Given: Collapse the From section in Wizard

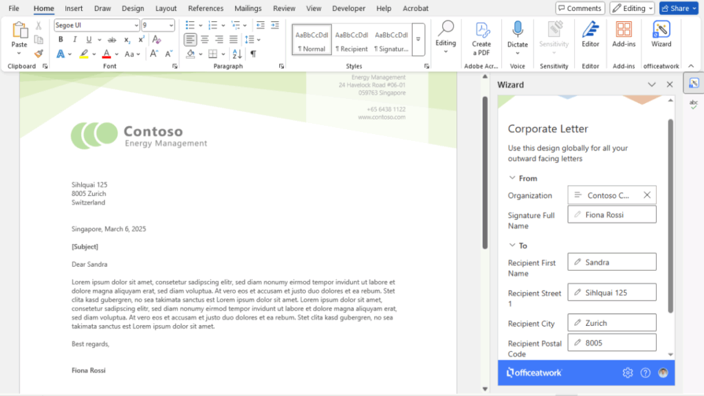Looking at the screenshot, I should [x=512, y=178].
